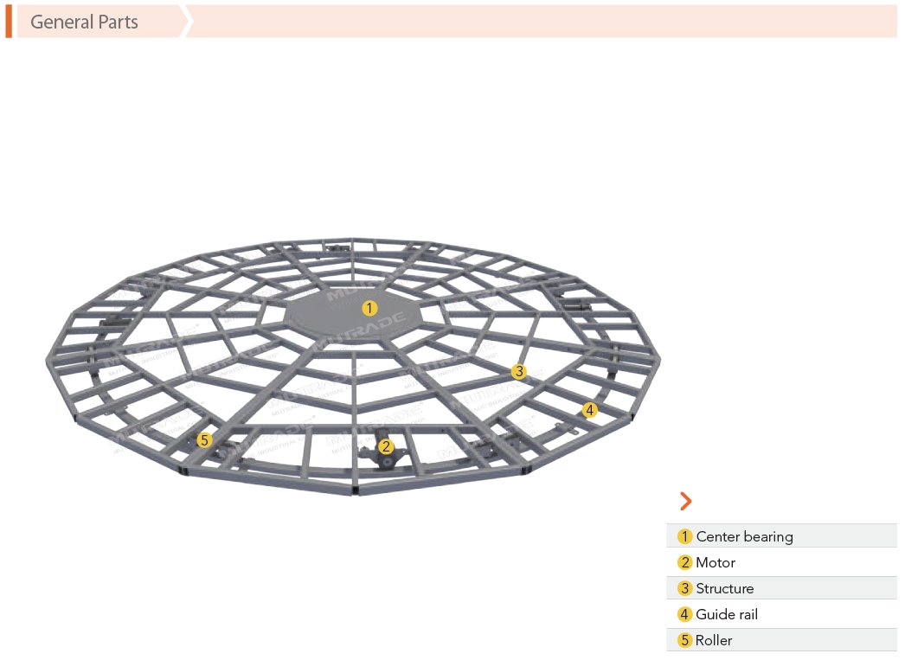Click legend number 5 beside Roller
The width and height of the screenshot is (905, 660).
click(x=684, y=640)
